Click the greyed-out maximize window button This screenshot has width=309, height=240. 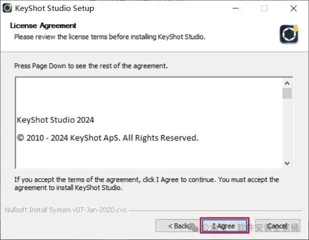tap(264, 8)
